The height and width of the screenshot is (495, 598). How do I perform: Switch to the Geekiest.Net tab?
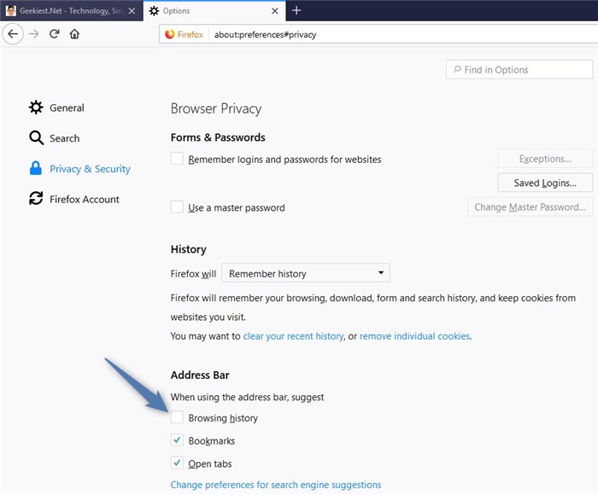click(x=64, y=10)
